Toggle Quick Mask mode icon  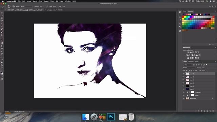[2, 77]
